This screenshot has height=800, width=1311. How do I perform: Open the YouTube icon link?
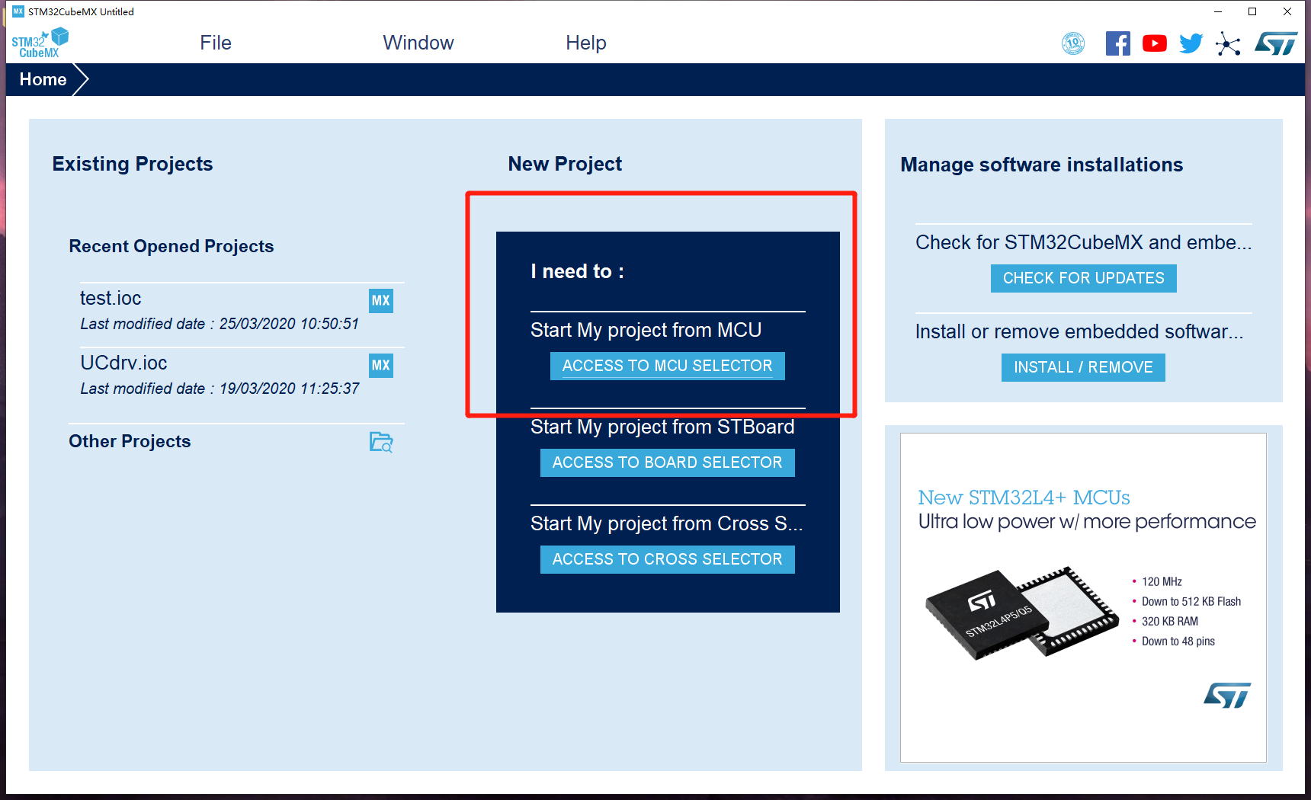coord(1155,43)
